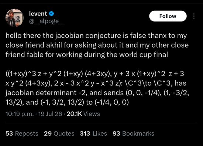Click the '\C^3\to \C^3' formula line
This screenshot has width=203, height=146.
[x=96, y=84]
